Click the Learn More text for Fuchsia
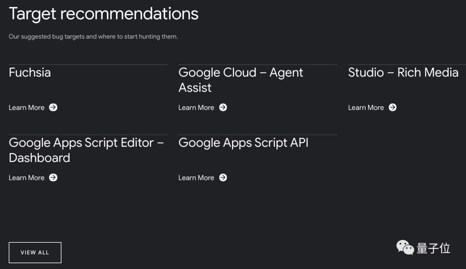The width and height of the screenshot is (466, 269). [x=27, y=108]
